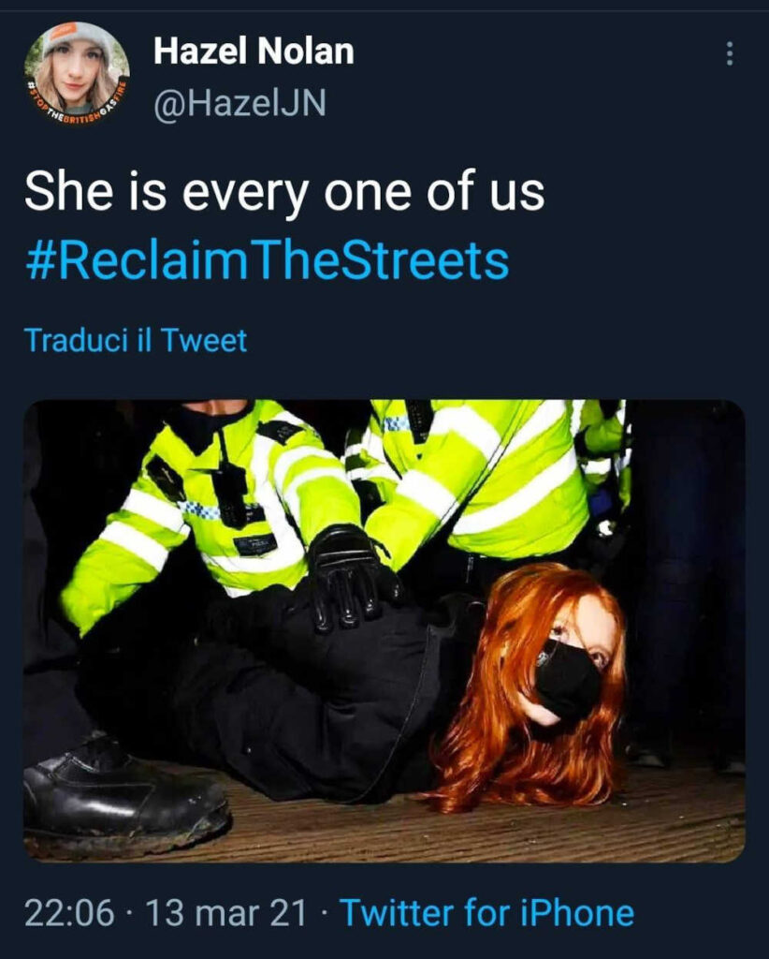Image resolution: width=769 pixels, height=959 pixels.
Task: Click the 22:06 timestamp
Action: point(69,913)
